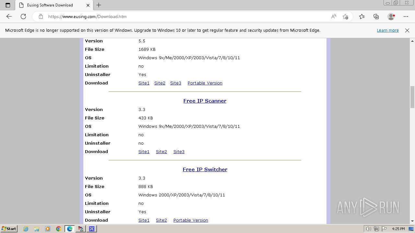The height and width of the screenshot is (233, 415).
Task: Refresh the Eusing download page
Action: pos(23,17)
